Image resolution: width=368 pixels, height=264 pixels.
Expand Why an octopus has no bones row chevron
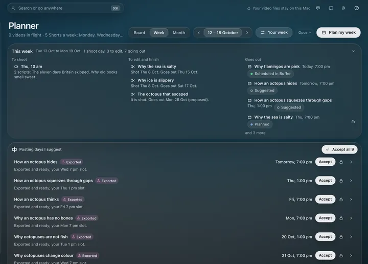pos(351,218)
